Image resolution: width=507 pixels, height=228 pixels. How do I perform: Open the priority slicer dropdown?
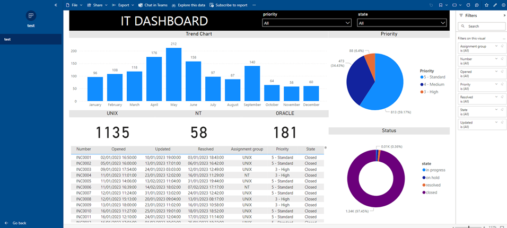pyautogui.click(x=347, y=23)
